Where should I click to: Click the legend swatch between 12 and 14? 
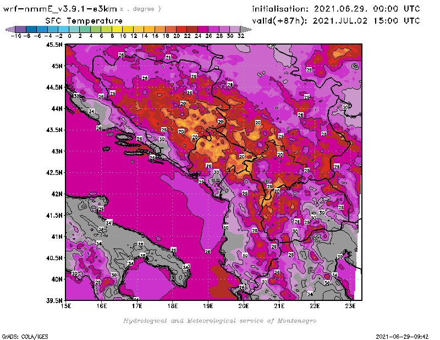pos(139,29)
